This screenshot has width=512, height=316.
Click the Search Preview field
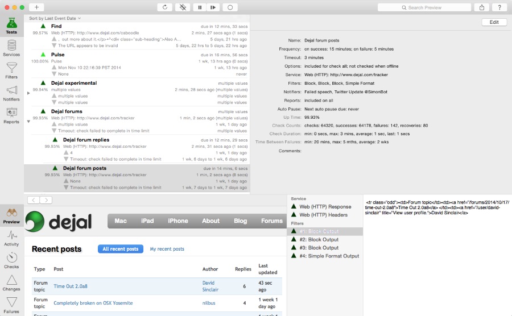424,7
